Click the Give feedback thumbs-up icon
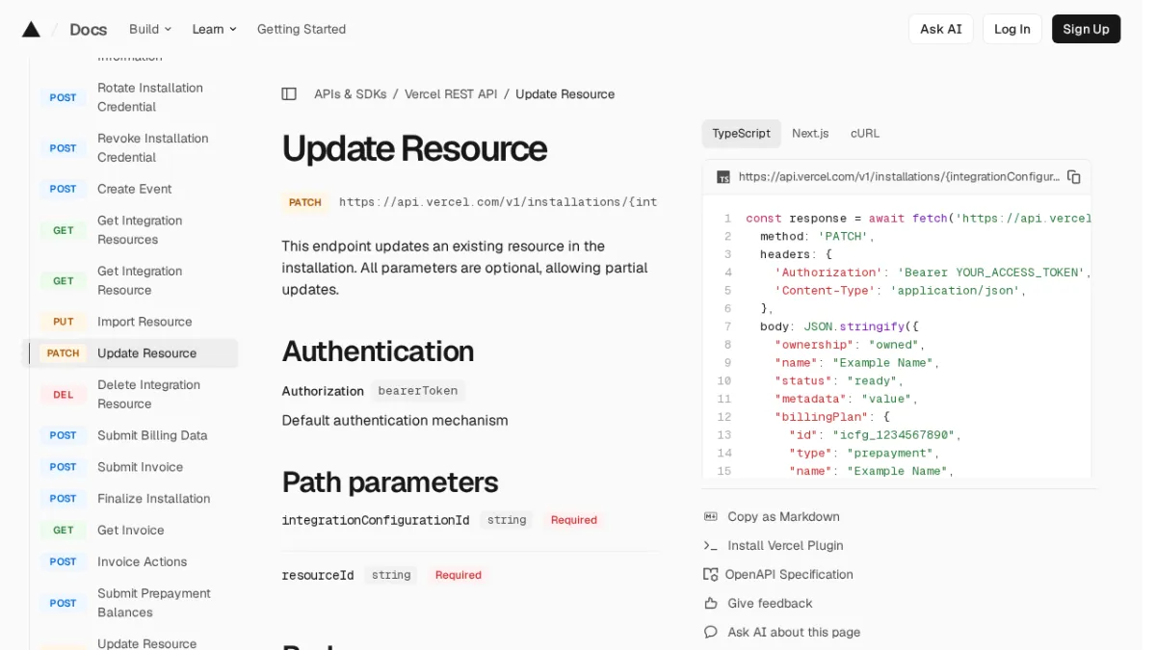 pos(711,604)
